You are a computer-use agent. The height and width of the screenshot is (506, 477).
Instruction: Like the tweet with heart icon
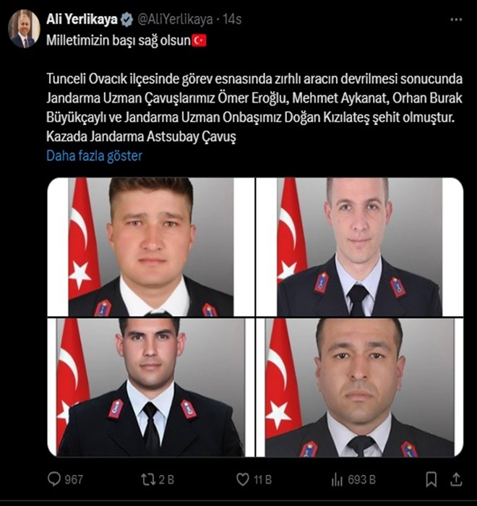tap(243, 479)
